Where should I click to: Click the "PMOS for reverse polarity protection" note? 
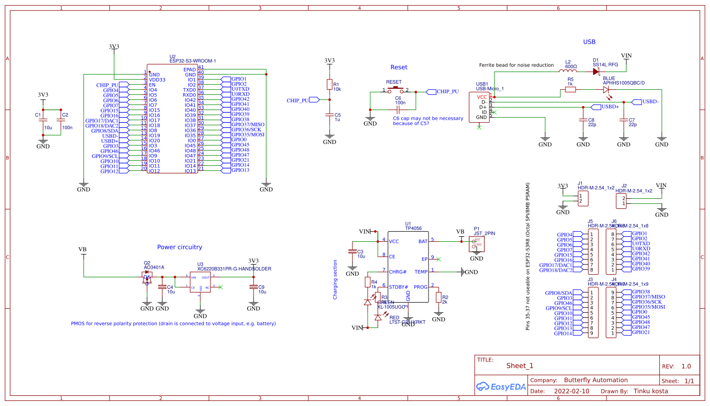coord(173,323)
